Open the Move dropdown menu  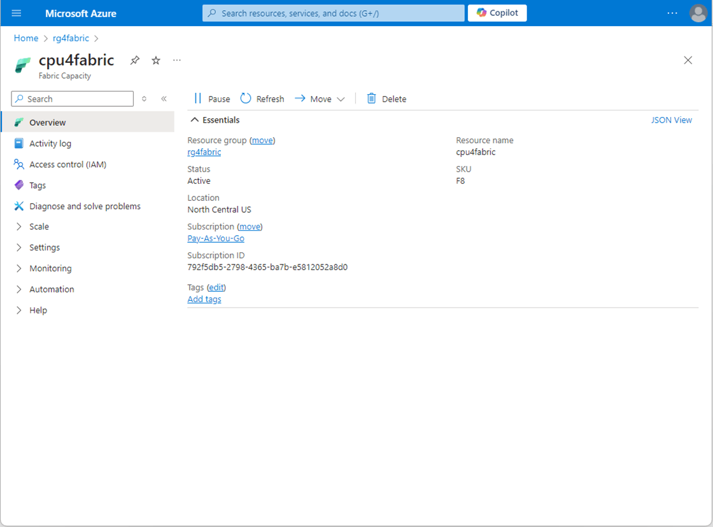click(320, 99)
